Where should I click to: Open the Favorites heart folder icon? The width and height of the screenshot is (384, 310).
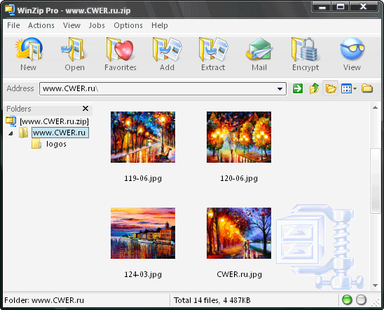coord(120,50)
